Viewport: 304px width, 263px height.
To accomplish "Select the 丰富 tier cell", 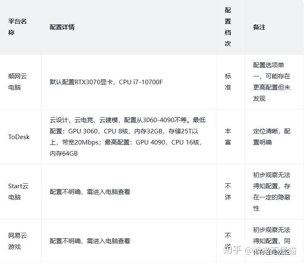I will click(230, 137).
